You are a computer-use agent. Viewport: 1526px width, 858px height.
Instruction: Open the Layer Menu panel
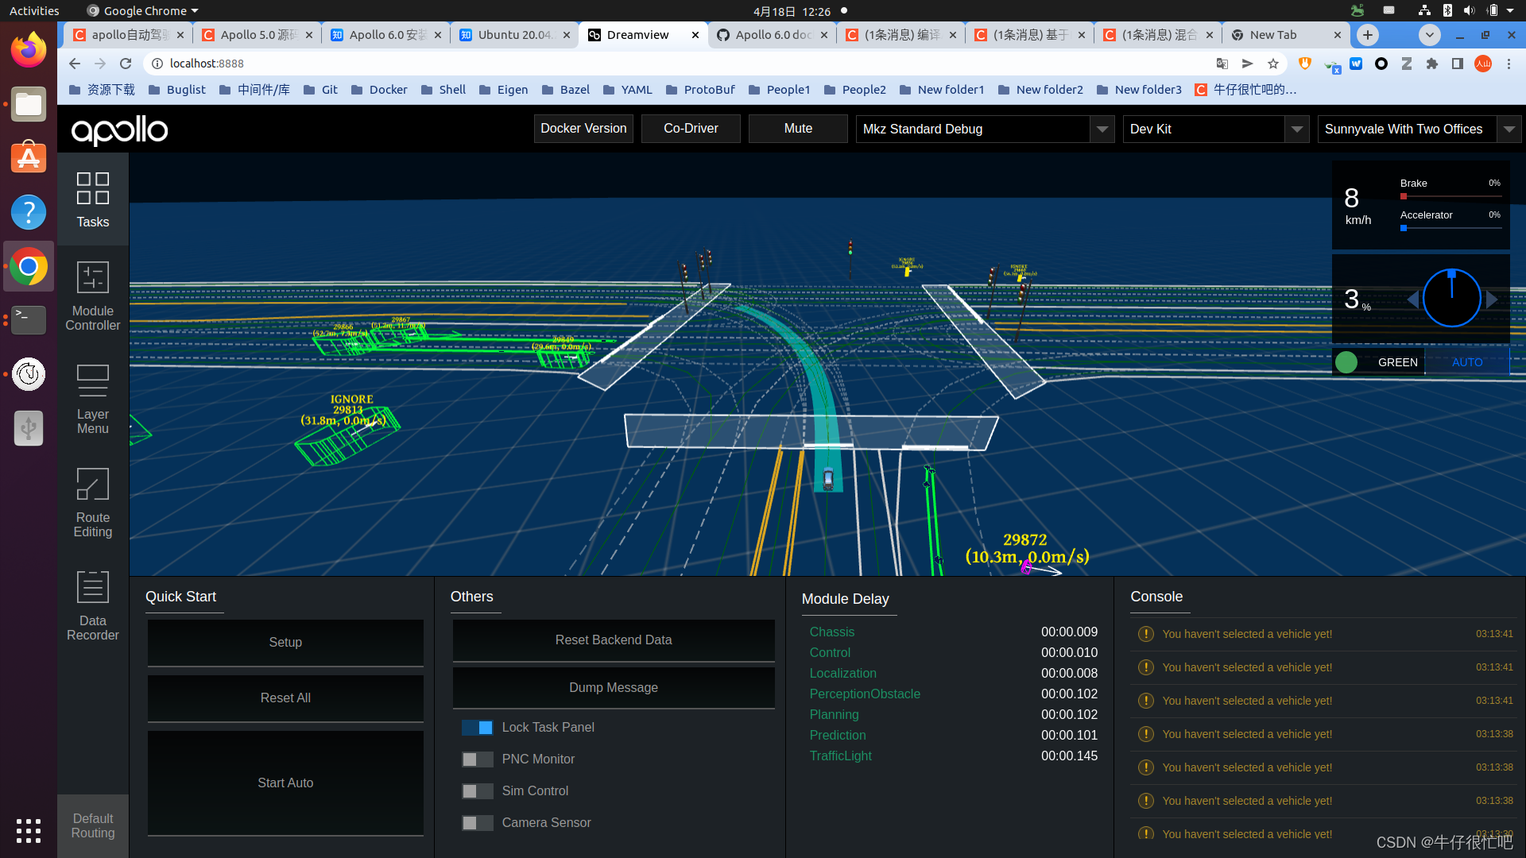[92, 399]
